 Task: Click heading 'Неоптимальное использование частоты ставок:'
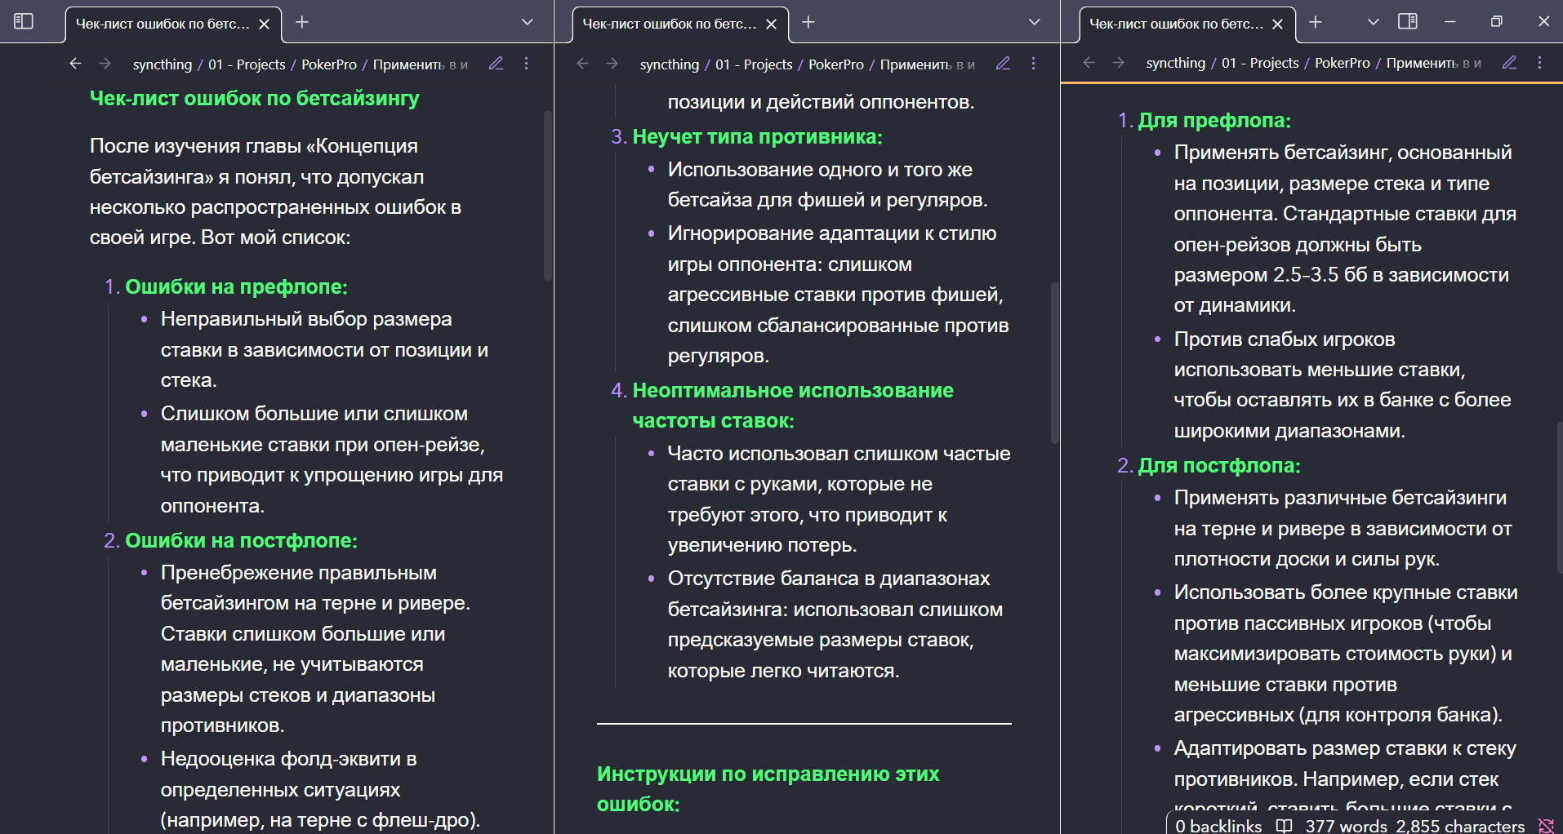[792, 406]
